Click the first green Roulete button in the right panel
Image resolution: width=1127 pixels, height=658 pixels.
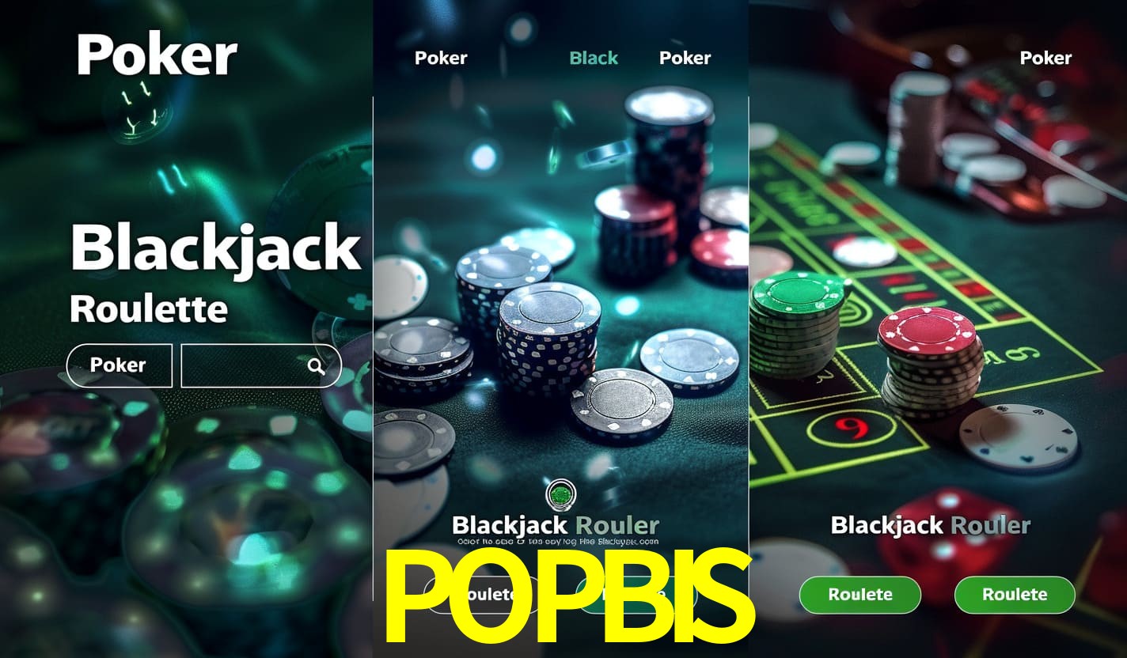pos(860,595)
